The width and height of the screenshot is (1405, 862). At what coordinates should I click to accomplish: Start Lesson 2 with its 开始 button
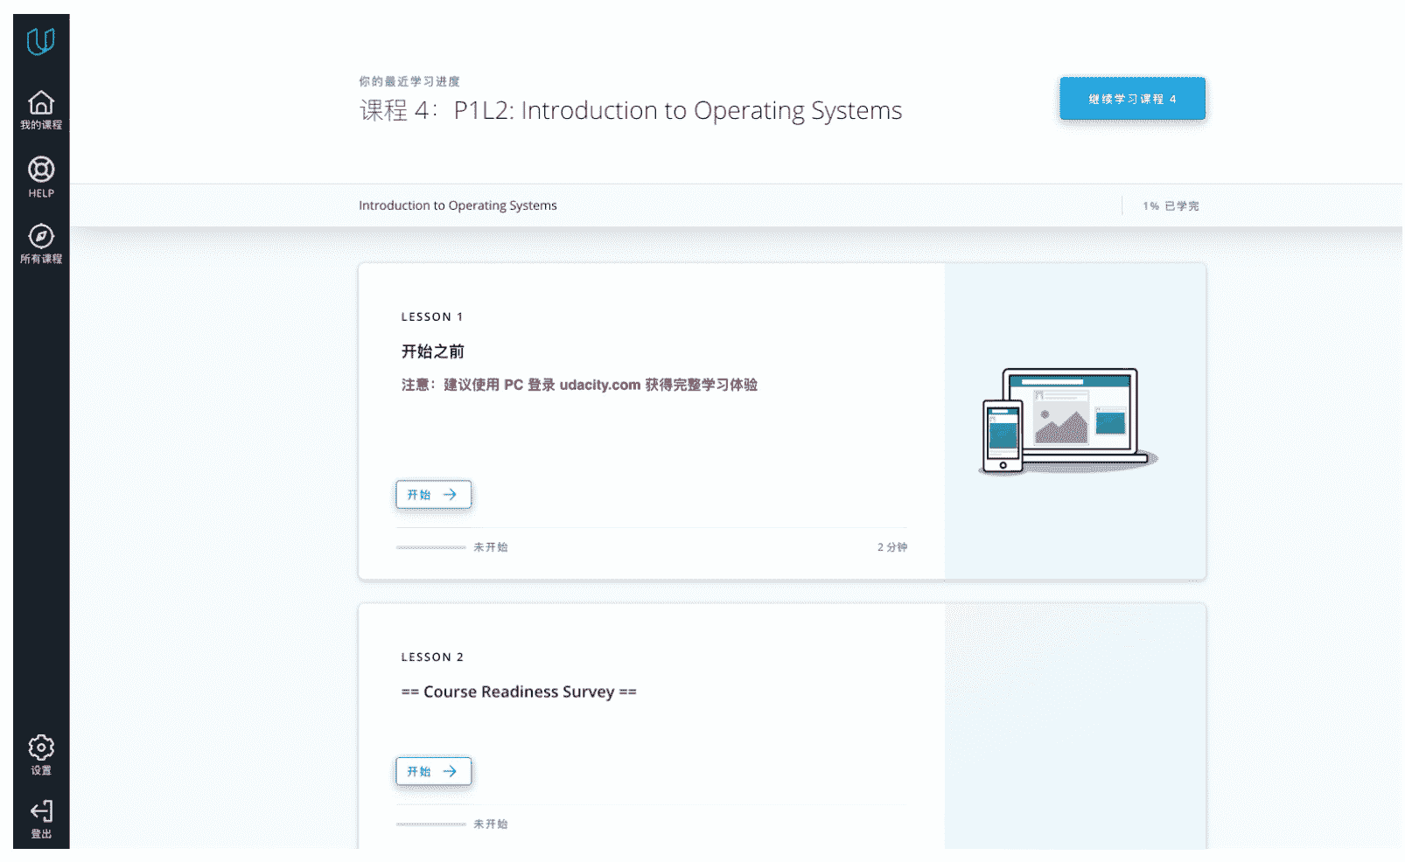pyautogui.click(x=433, y=772)
